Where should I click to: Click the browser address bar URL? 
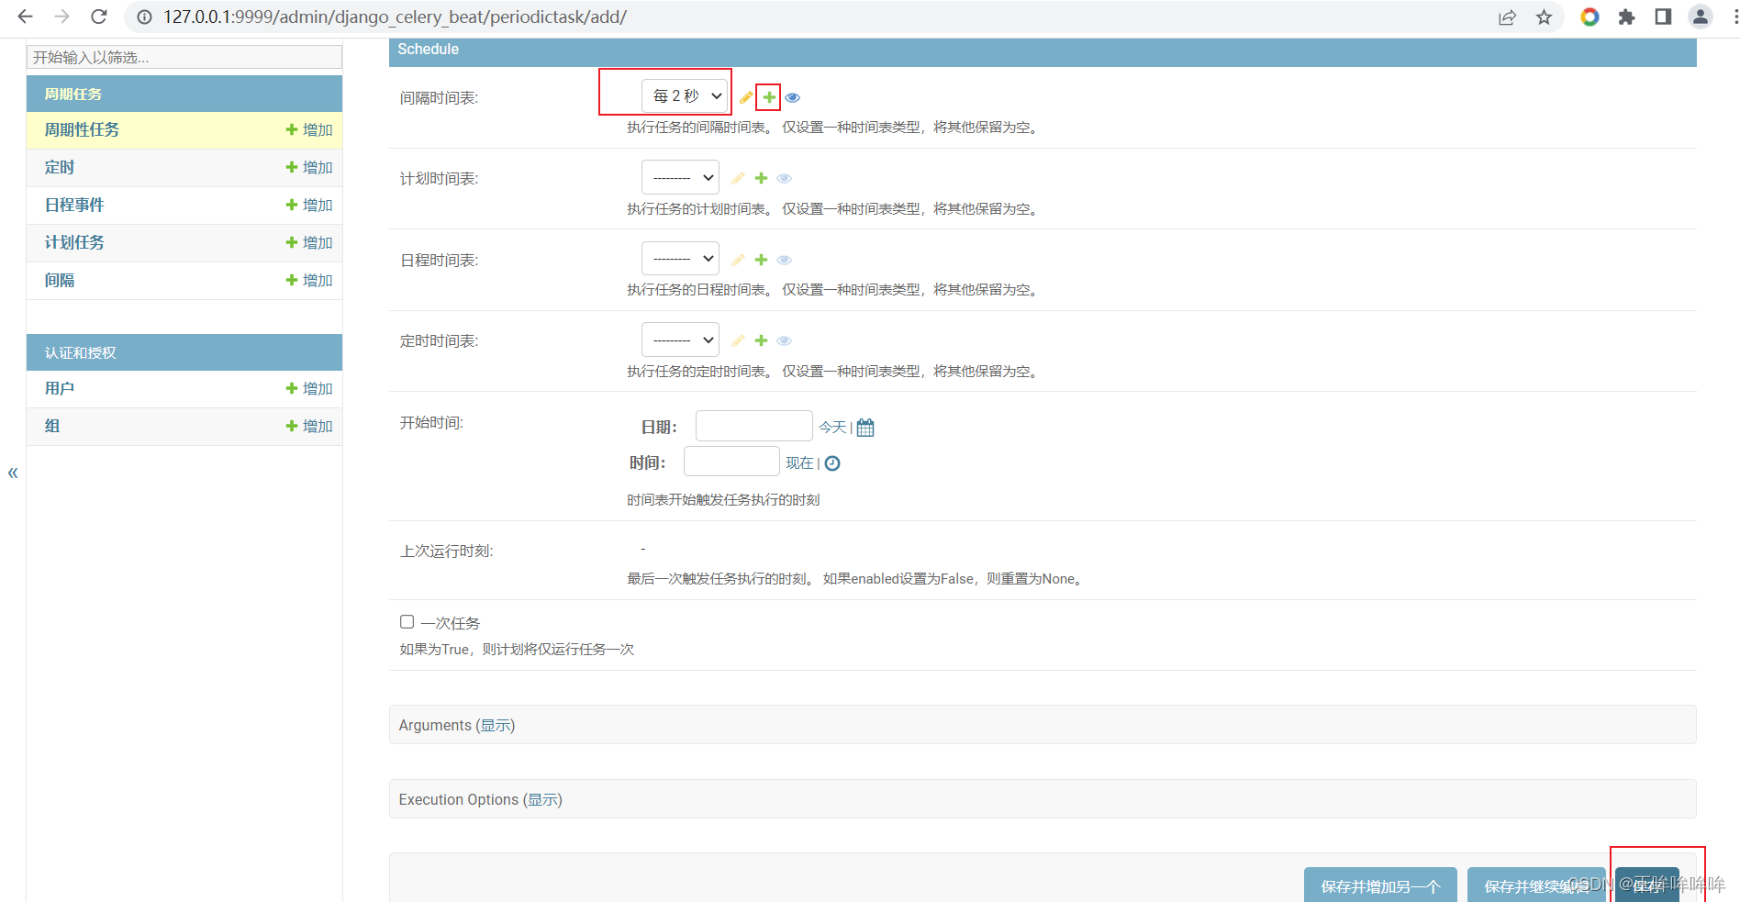[396, 17]
